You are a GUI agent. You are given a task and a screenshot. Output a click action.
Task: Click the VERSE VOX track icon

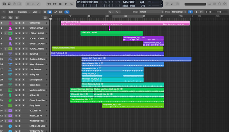coord(10,23)
